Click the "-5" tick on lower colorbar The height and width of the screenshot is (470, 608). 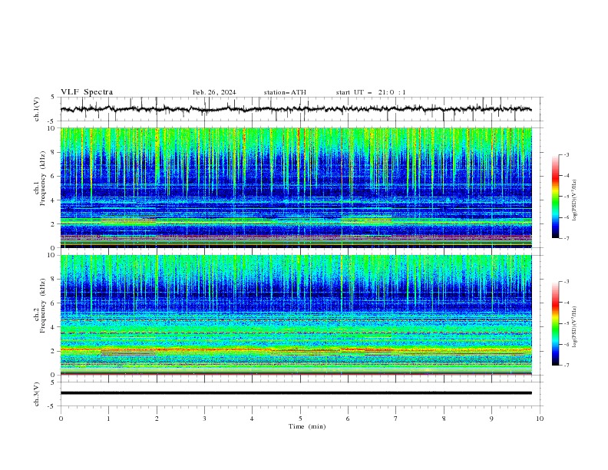[x=567, y=323]
